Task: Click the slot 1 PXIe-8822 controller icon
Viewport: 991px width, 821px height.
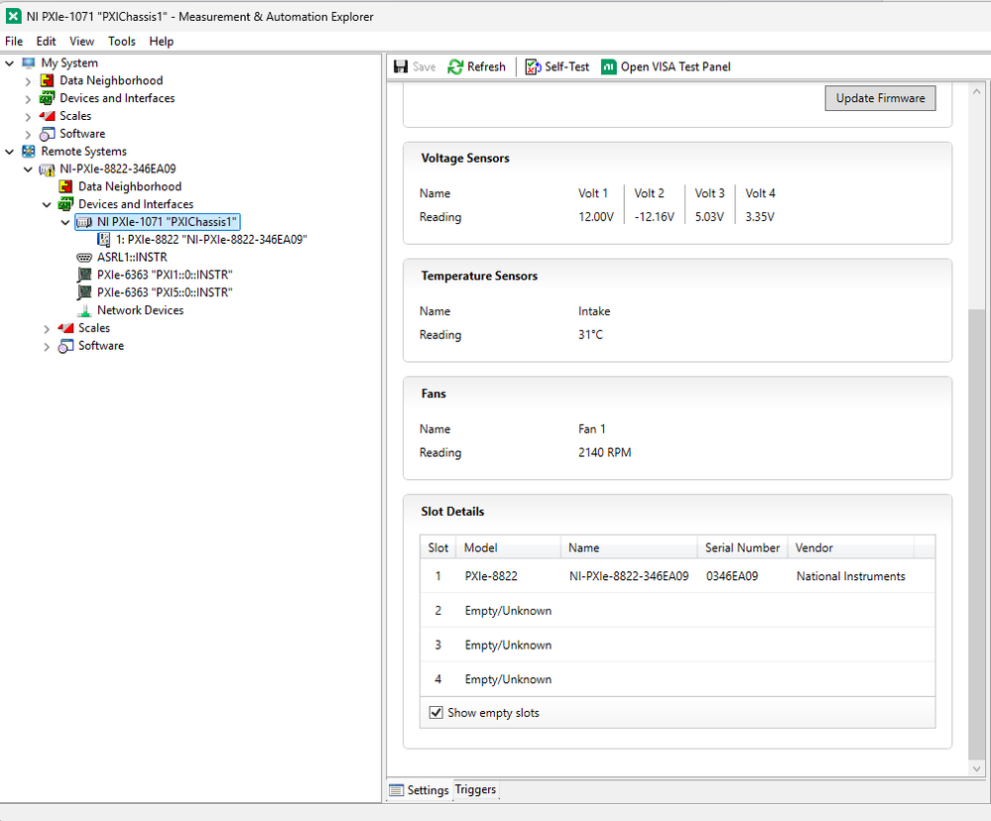Action: click(x=103, y=240)
